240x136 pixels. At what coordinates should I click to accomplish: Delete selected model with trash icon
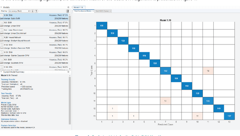click(67, 11)
